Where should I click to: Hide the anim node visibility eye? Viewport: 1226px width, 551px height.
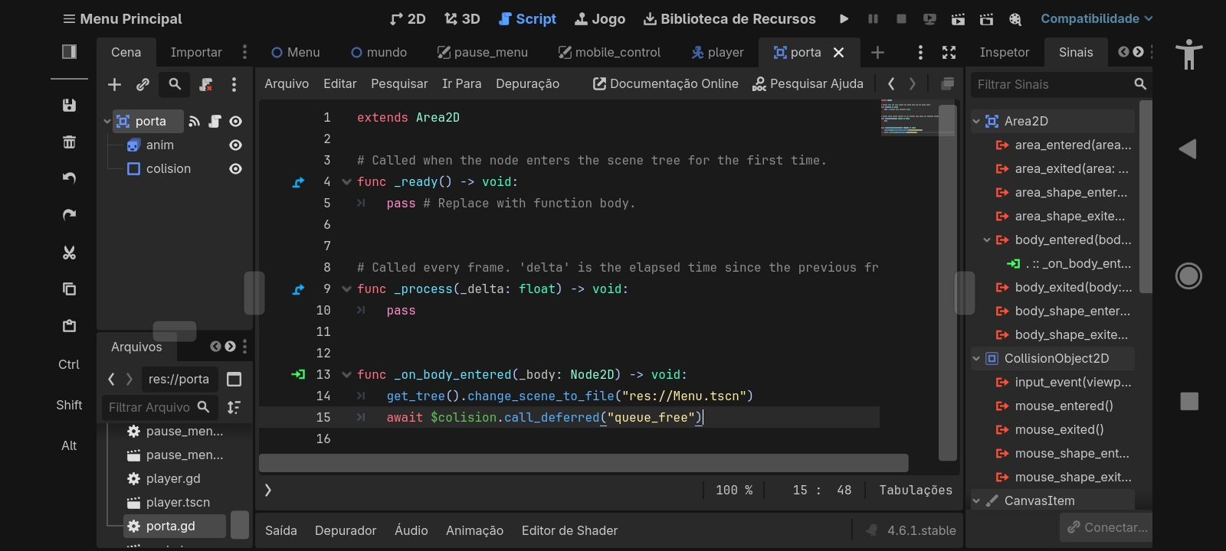tap(235, 145)
